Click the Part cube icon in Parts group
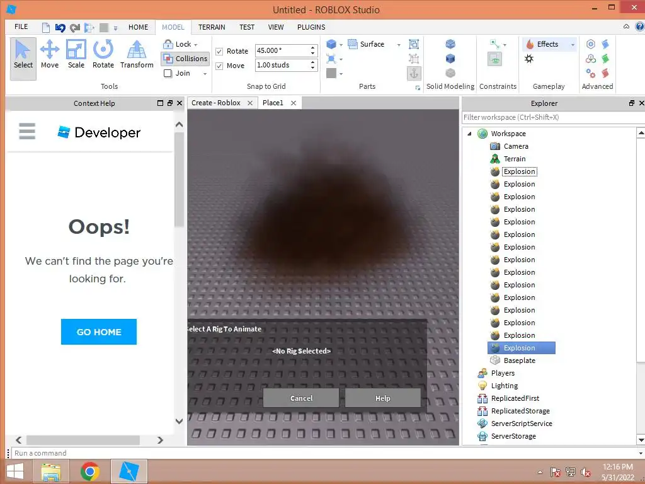645x484 pixels. pos(331,44)
